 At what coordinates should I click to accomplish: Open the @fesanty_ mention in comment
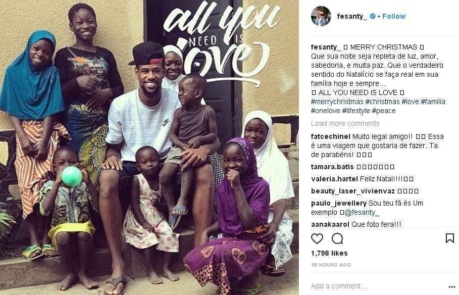coord(362,212)
